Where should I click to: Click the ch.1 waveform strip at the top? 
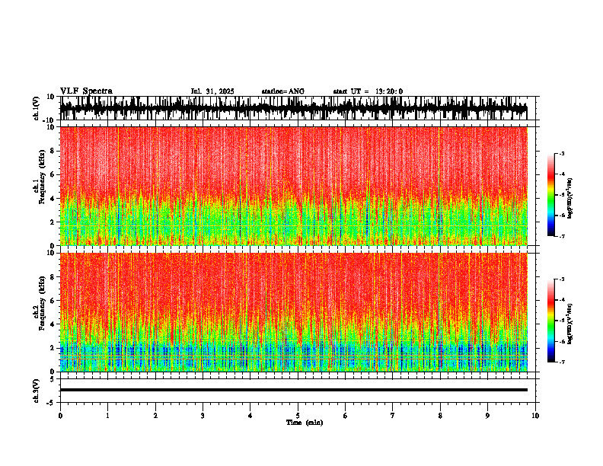tap(293, 108)
